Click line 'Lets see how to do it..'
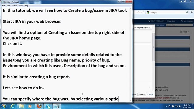194x109 pixels. (23, 88)
